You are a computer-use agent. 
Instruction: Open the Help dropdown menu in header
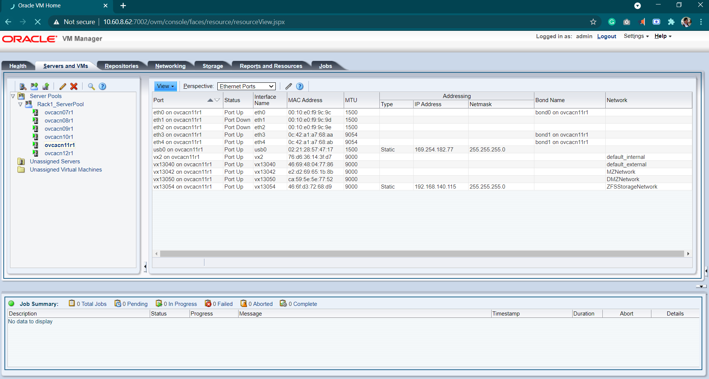click(x=663, y=36)
